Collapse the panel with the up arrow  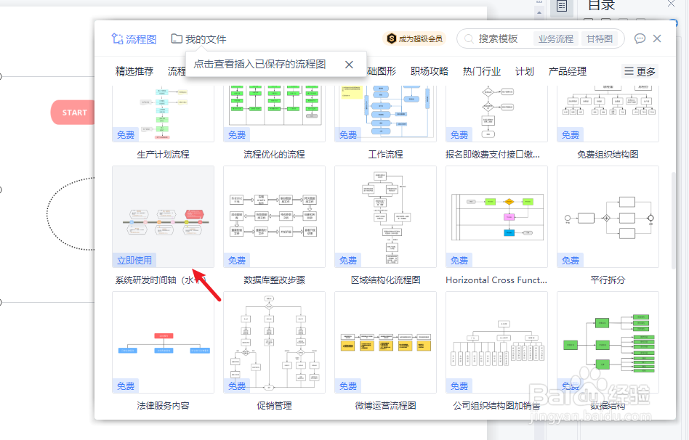(538, 13)
